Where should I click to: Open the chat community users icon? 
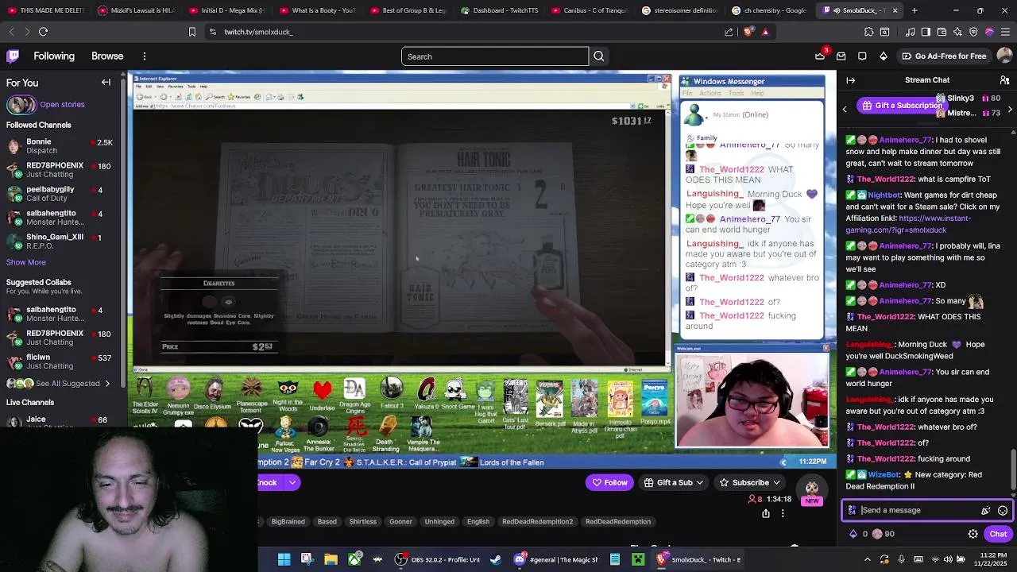[x=1004, y=80]
